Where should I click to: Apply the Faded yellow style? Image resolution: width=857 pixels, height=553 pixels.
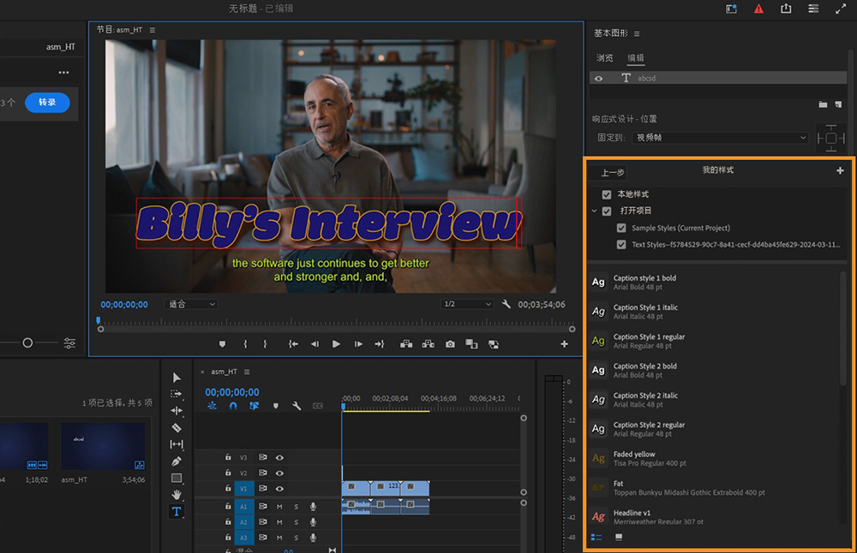click(713, 459)
